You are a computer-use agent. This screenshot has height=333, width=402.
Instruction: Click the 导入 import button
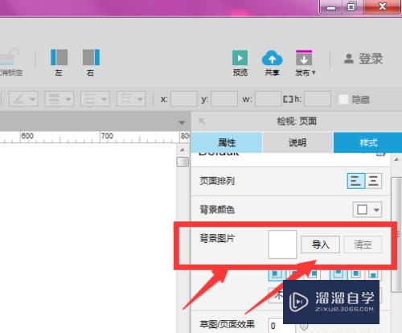pyautogui.click(x=320, y=245)
